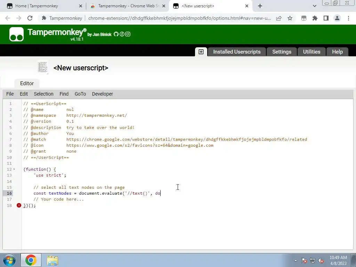Screen dimensions: 356x267
Task: Open the Settings tab
Action: [x=282, y=52]
